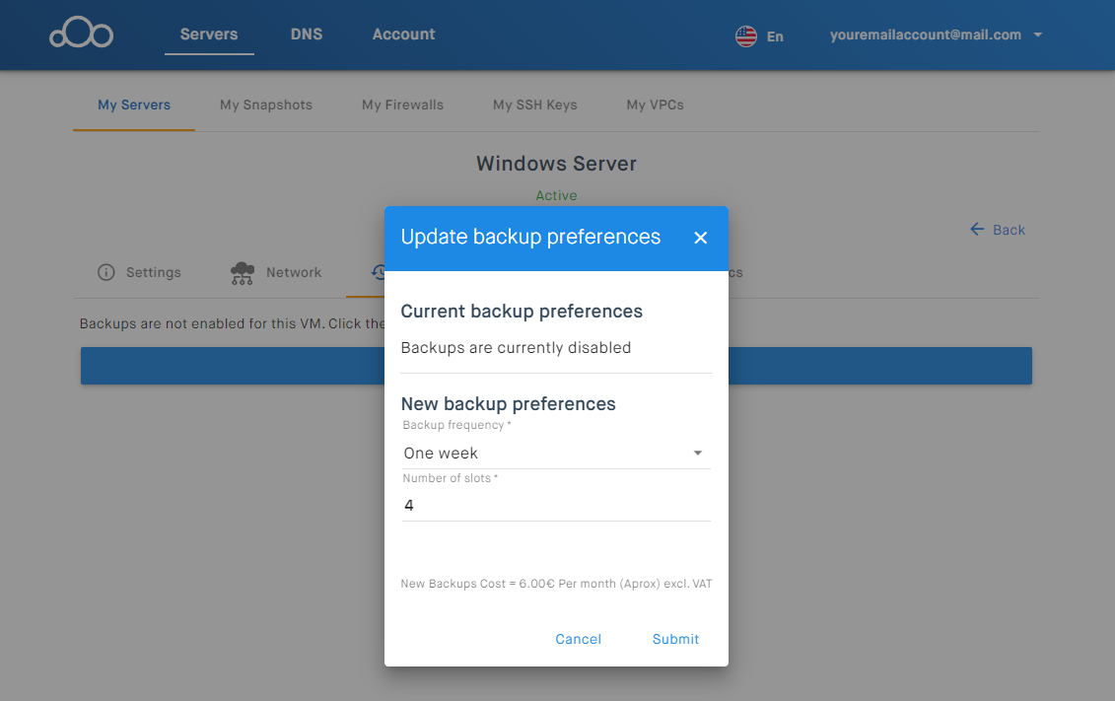This screenshot has width=1115, height=701.
Task: Close the backup preferences dialog with X
Action: point(701,238)
